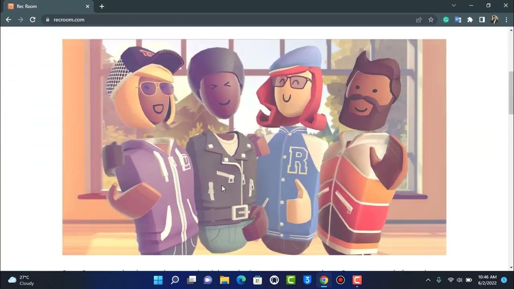Open Windows Search from taskbar
This screenshot has height=289, width=514.
(175, 280)
